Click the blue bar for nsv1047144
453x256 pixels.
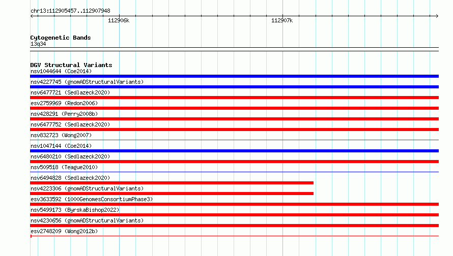[x=234, y=151]
